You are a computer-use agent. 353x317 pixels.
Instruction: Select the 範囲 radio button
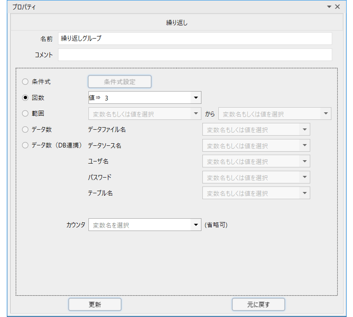coord(25,114)
